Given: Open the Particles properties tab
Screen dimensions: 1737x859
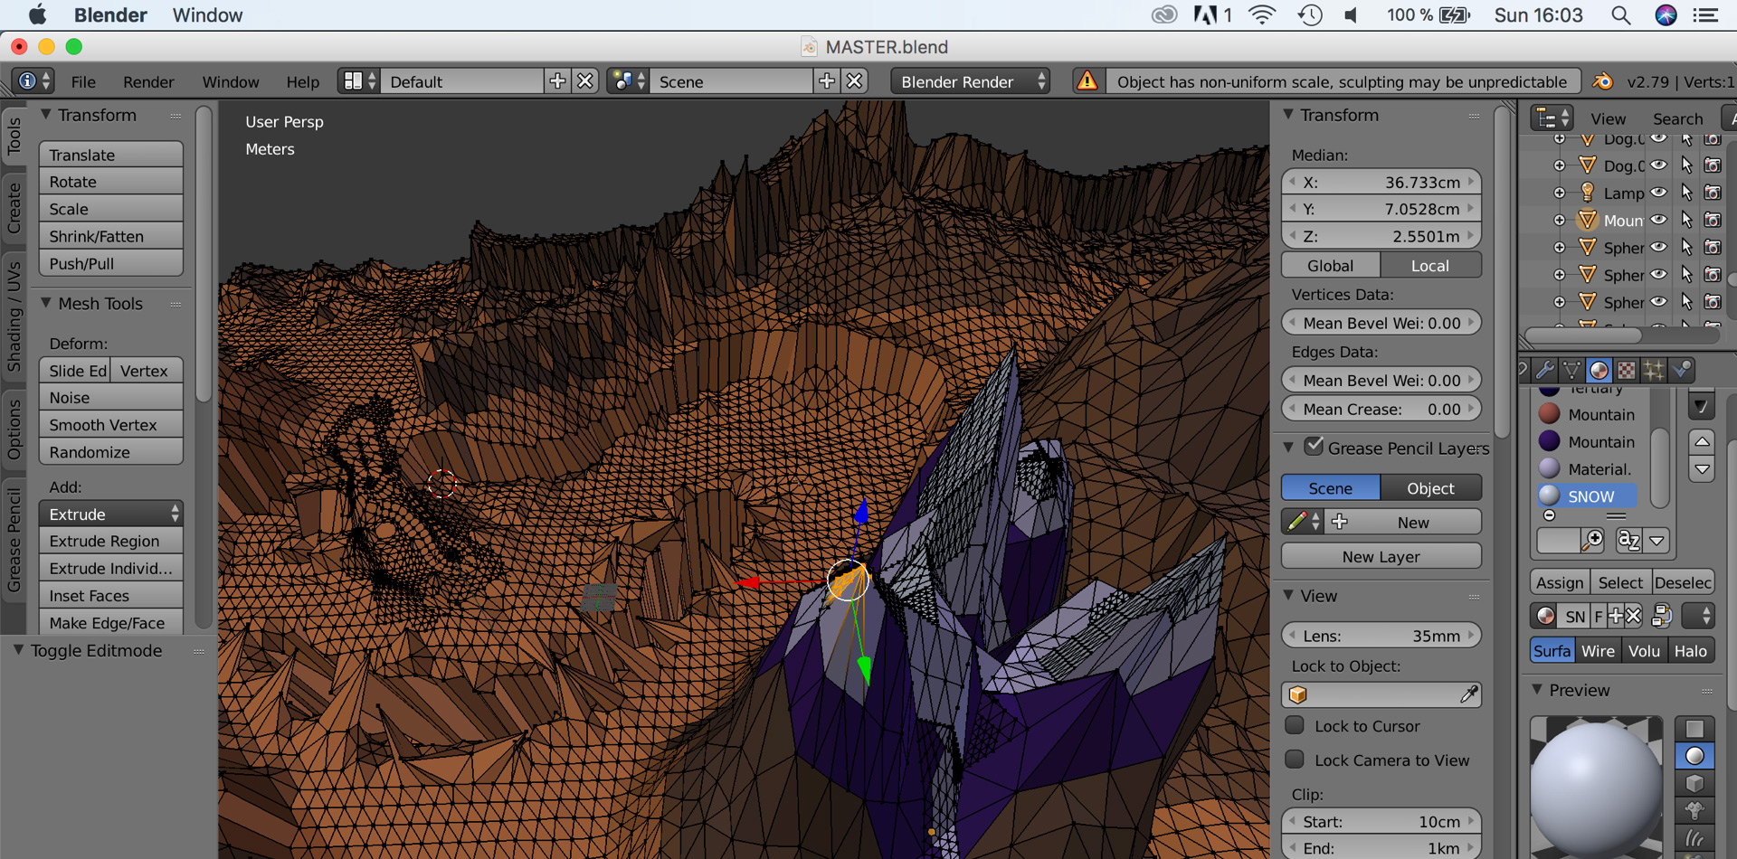Looking at the screenshot, I should 1654,370.
